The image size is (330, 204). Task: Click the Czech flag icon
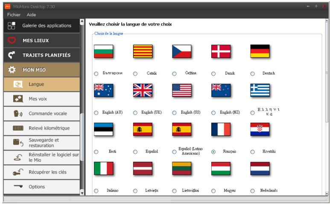pos(182,51)
